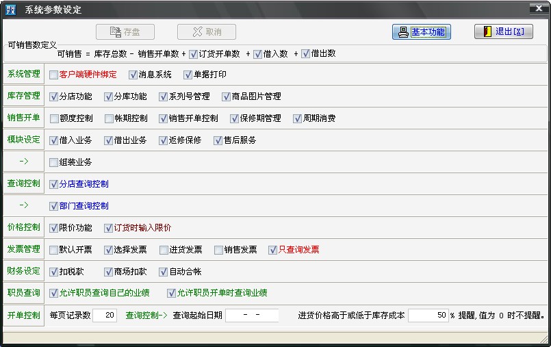Click the resize grip at window corner
This screenshot has width=551, height=347.
543,339
